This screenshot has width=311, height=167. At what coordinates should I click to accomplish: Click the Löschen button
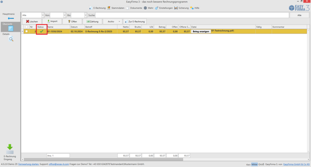coord(32,21)
